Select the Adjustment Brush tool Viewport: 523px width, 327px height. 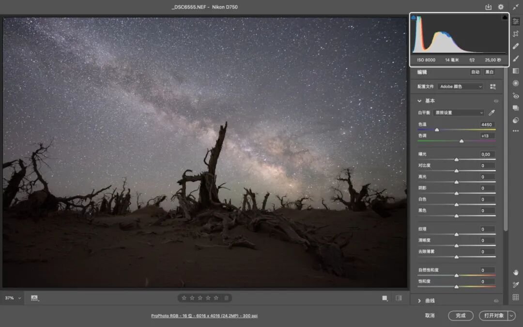[x=516, y=59]
